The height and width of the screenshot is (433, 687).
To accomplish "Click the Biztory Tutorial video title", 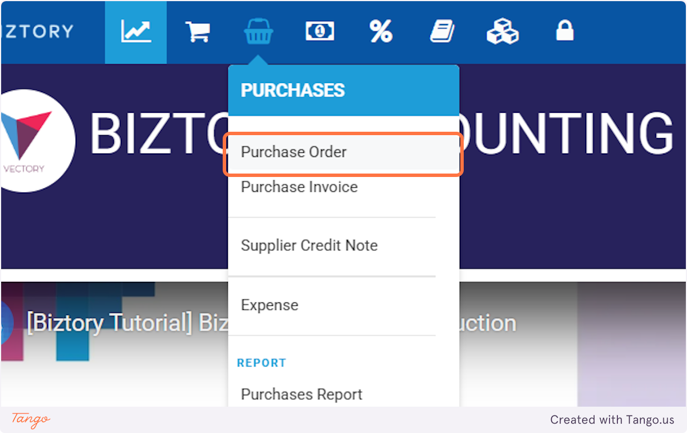I will (127, 324).
